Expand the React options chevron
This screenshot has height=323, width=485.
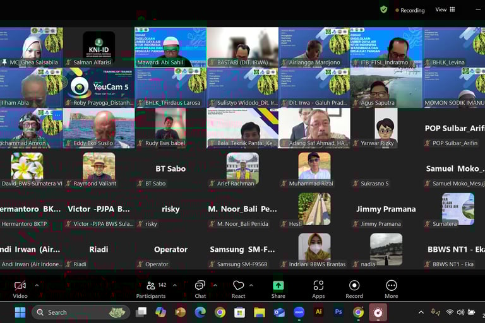tap(251, 285)
